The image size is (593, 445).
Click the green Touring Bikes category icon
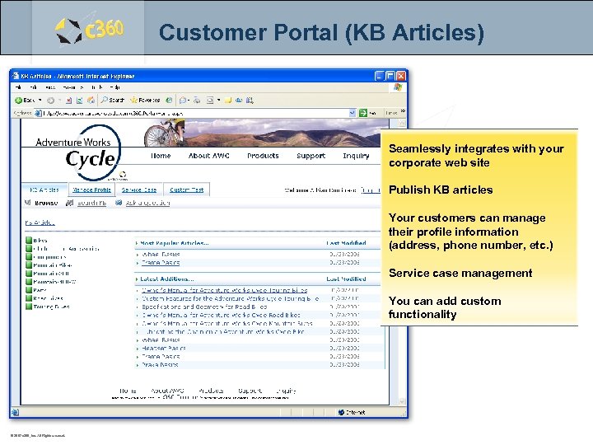(29, 307)
